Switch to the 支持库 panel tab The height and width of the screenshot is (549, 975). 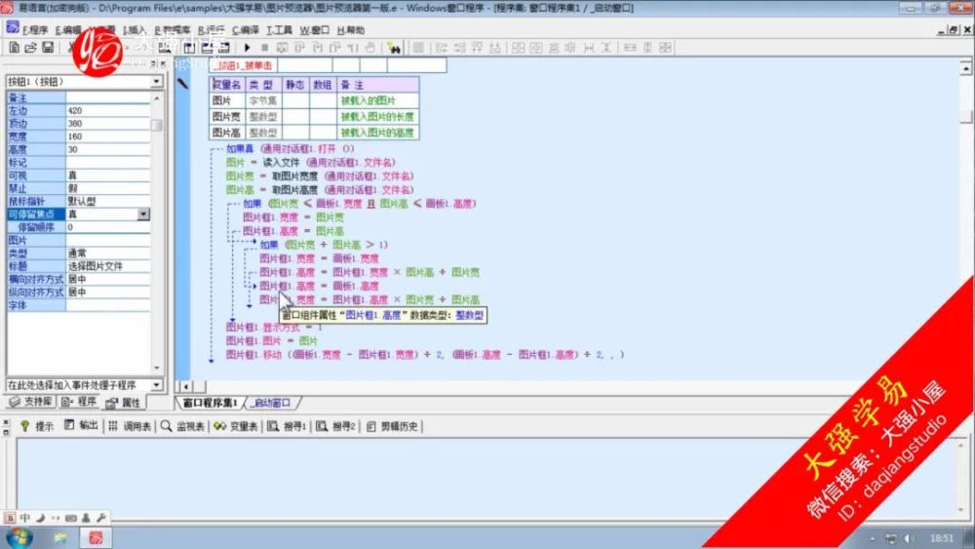point(30,402)
